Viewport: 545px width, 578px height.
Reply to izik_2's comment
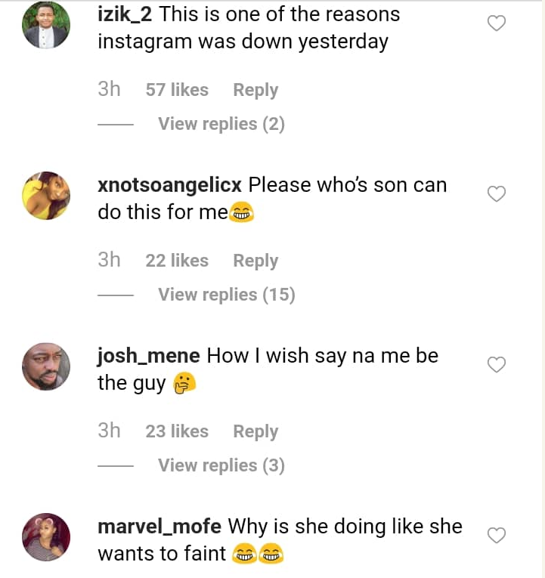(x=255, y=90)
